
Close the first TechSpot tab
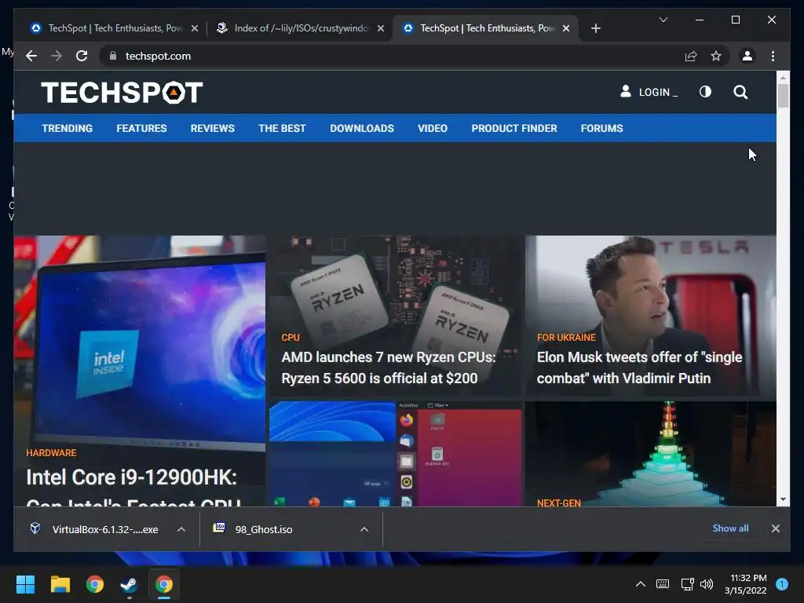pos(195,28)
